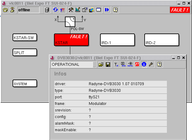Screen dimensions: 192x140
Task: Click the stacked database icon in main toolbar
Action: (x=47, y=10)
